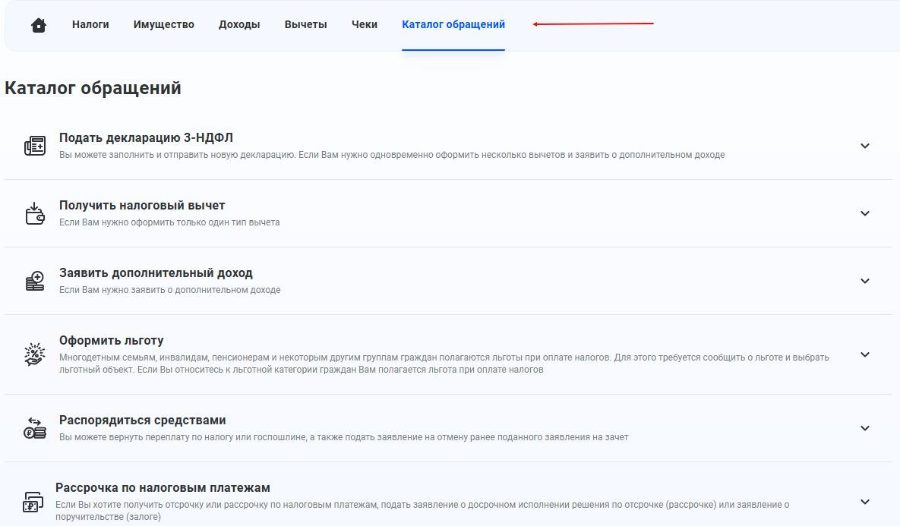Image resolution: width=900 pixels, height=526 pixels.
Task: Click description starting 'Многодетным семьям, инвалидам, пенсионерам'
Action: 444,363
